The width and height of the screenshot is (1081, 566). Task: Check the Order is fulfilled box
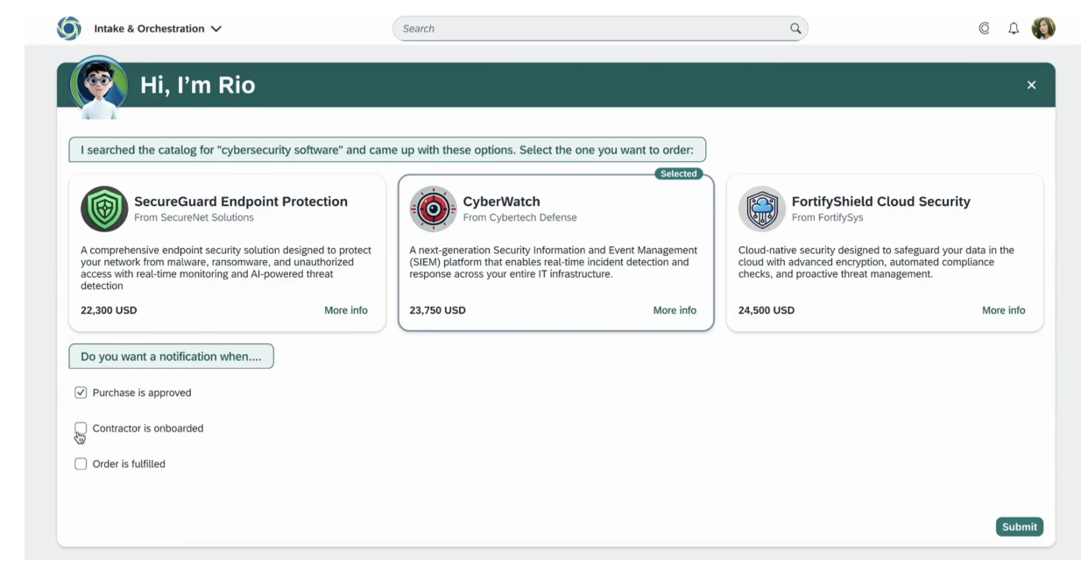pos(81,463)
